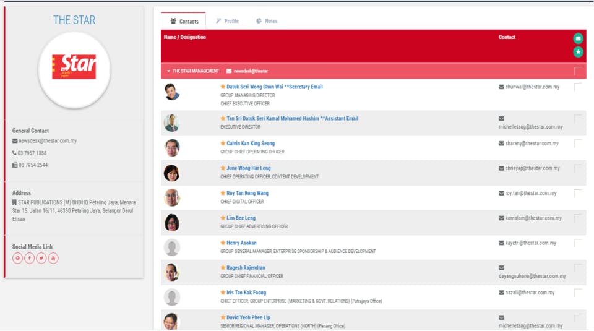The image size is (594, 331).
Task: Click THE STAR title in sidebar
Action: (74, 20)
